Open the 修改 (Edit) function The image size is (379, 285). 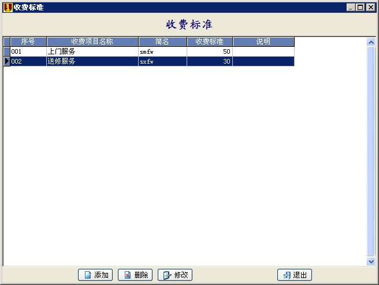[175, 275]
